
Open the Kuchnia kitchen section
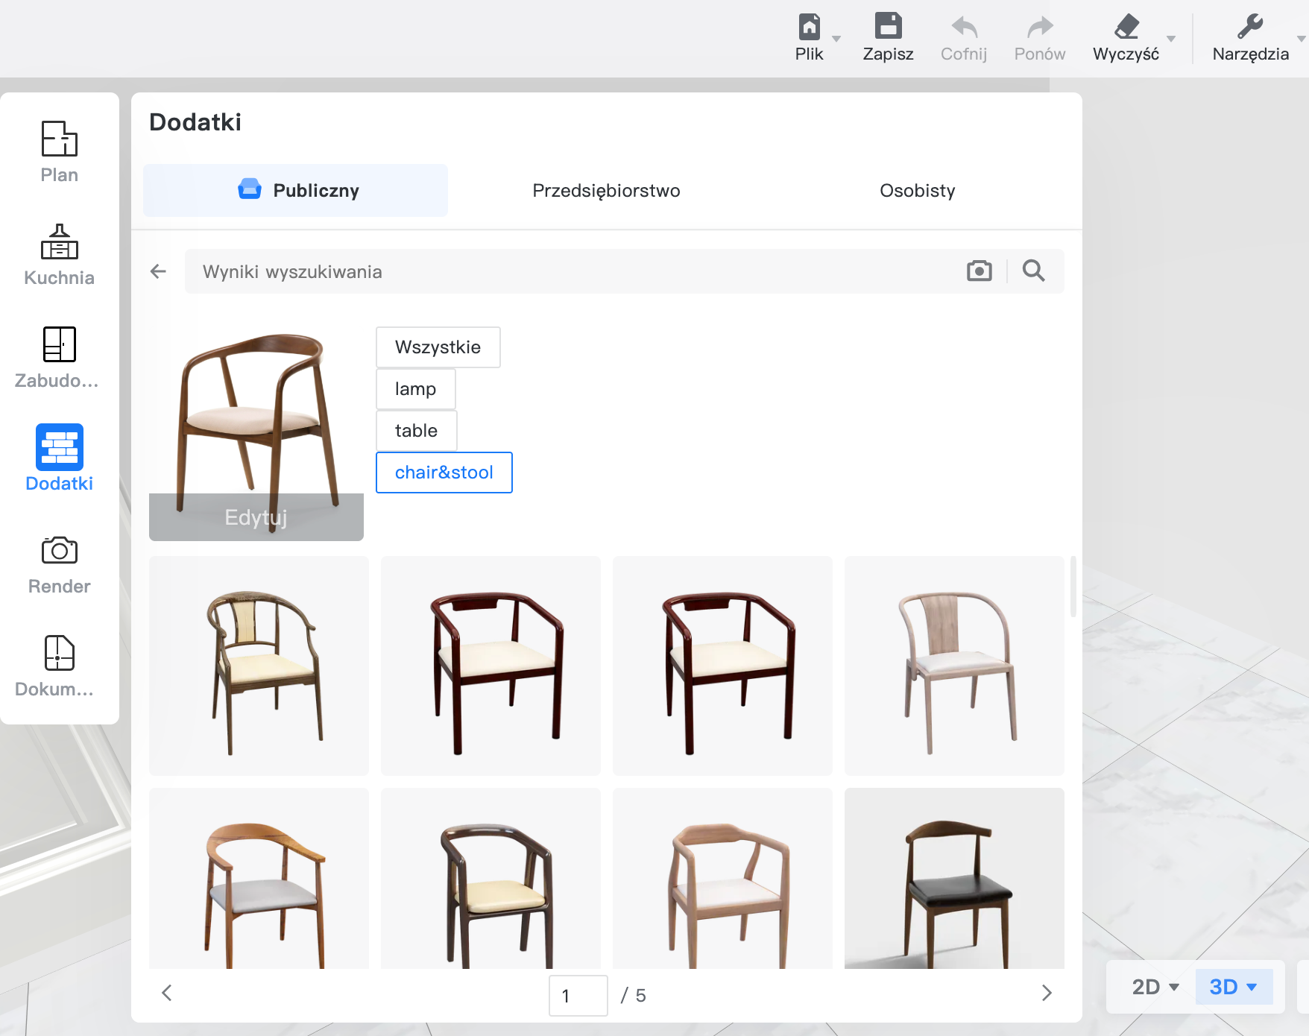tap(59, 255)
